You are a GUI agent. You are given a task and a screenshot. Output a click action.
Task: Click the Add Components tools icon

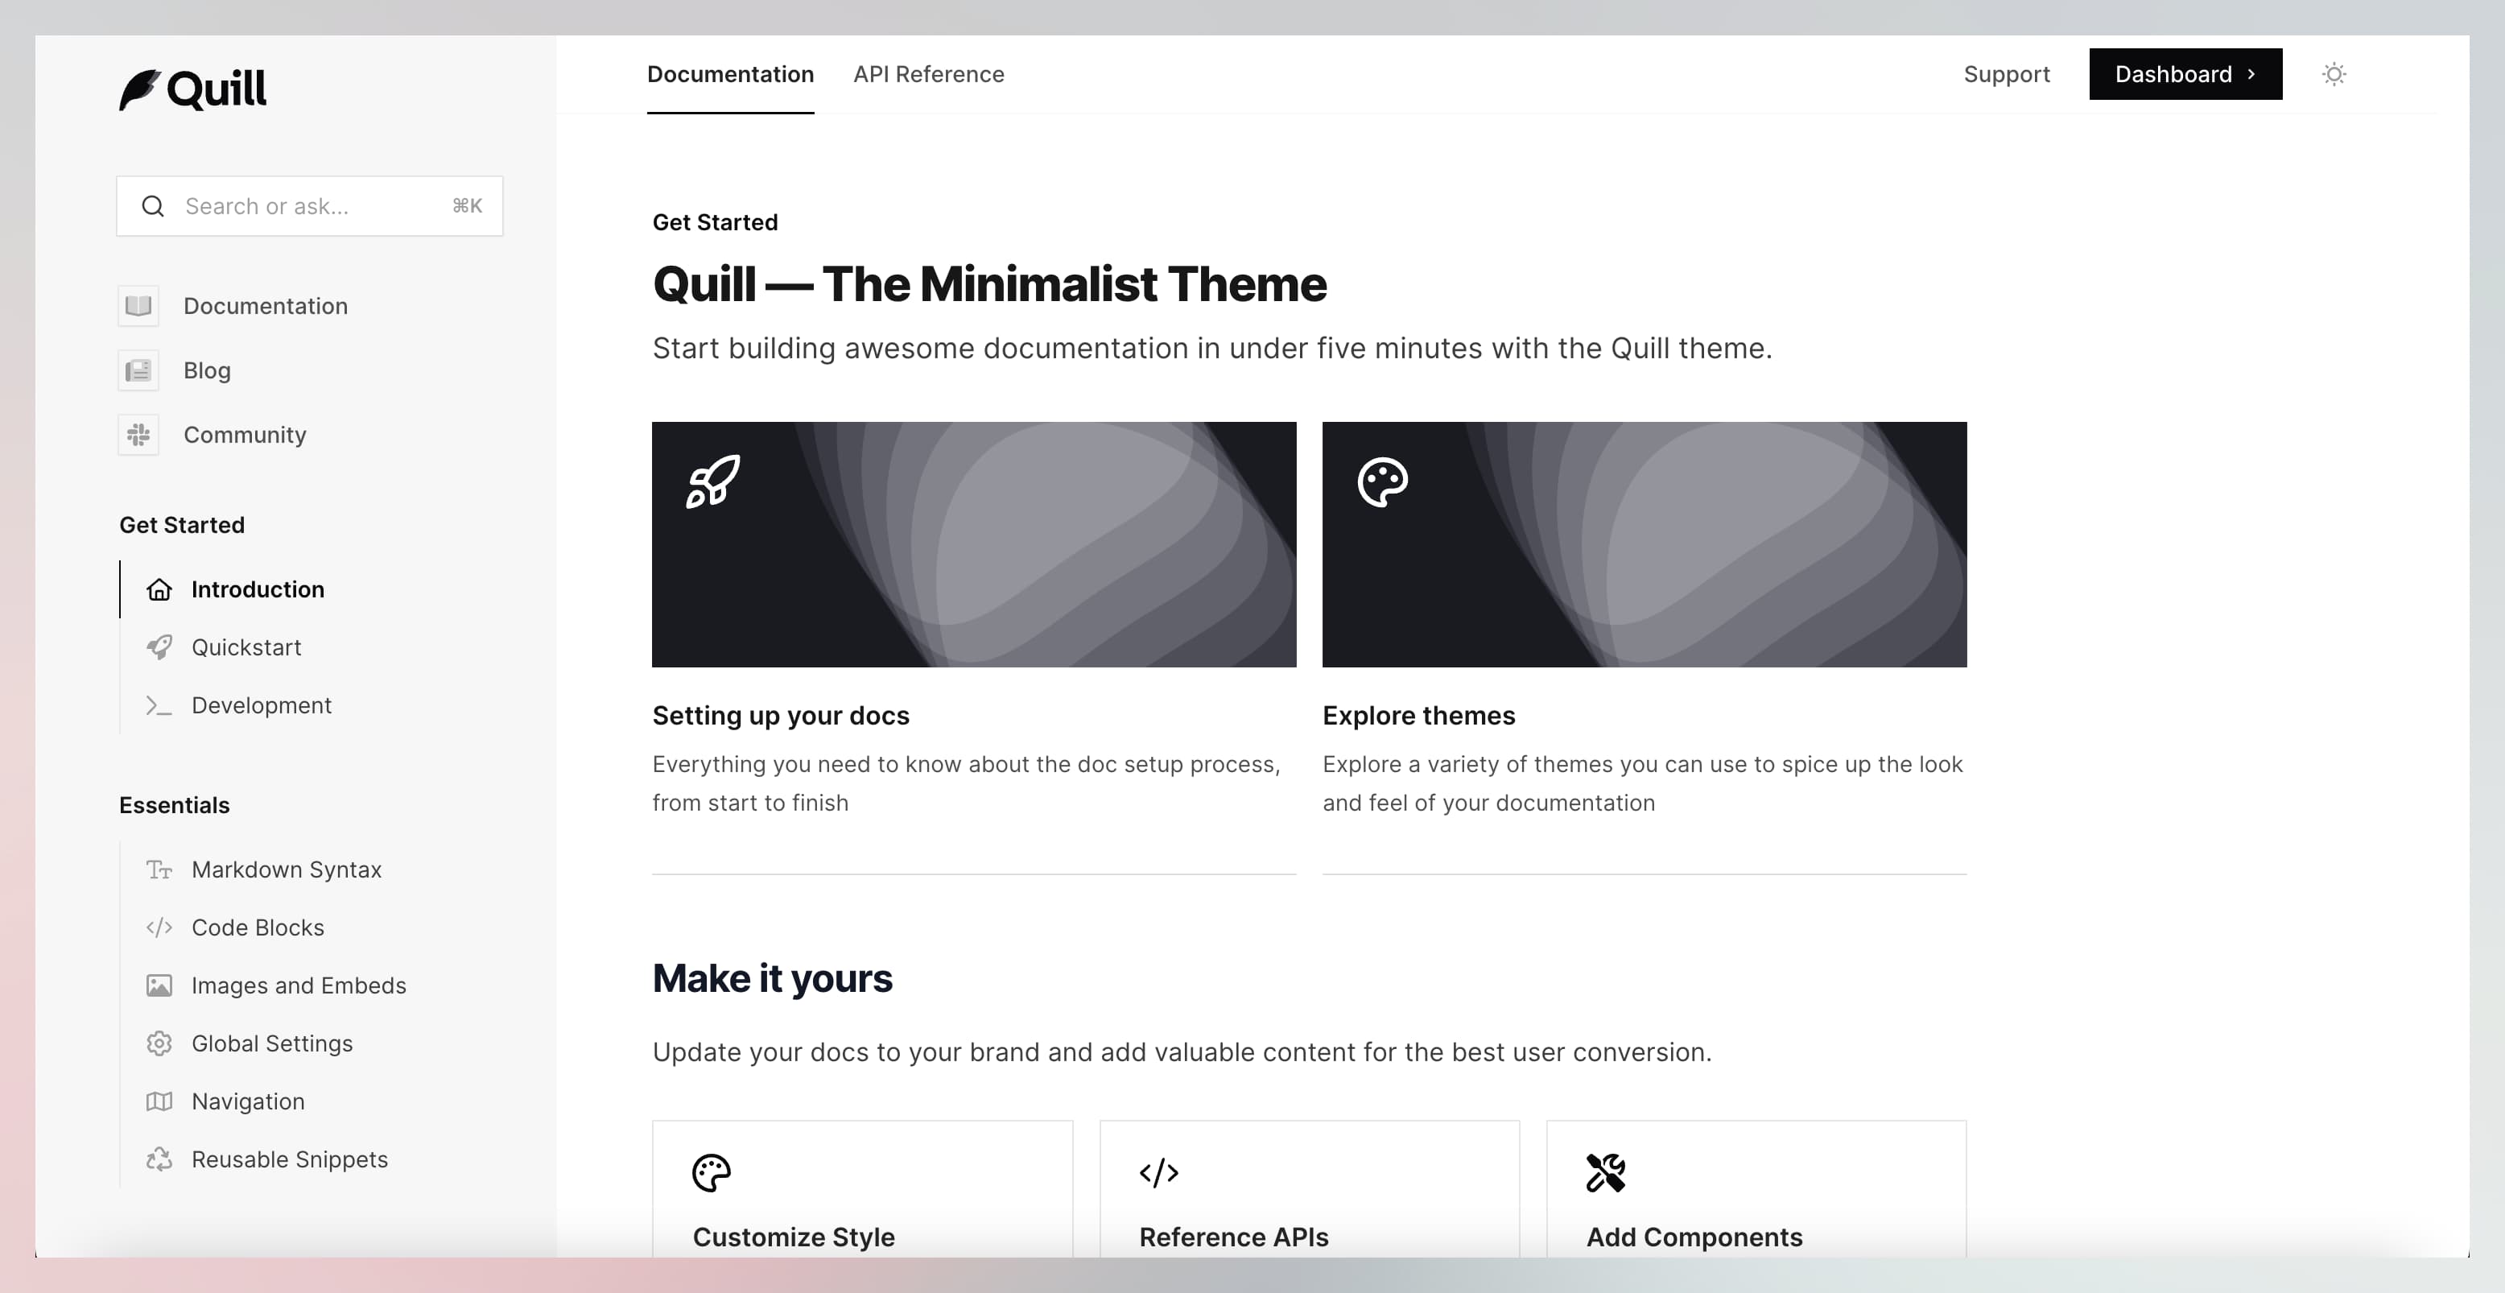point(1606,1172)
